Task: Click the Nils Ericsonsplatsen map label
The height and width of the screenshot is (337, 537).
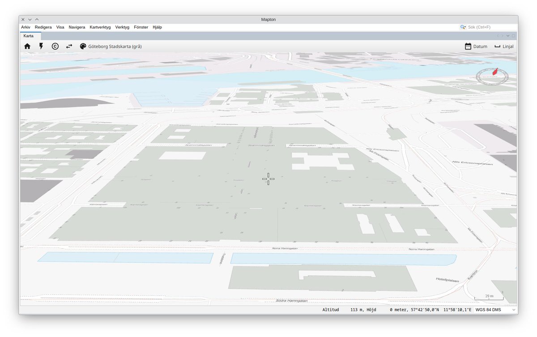Action: point(473,163)
